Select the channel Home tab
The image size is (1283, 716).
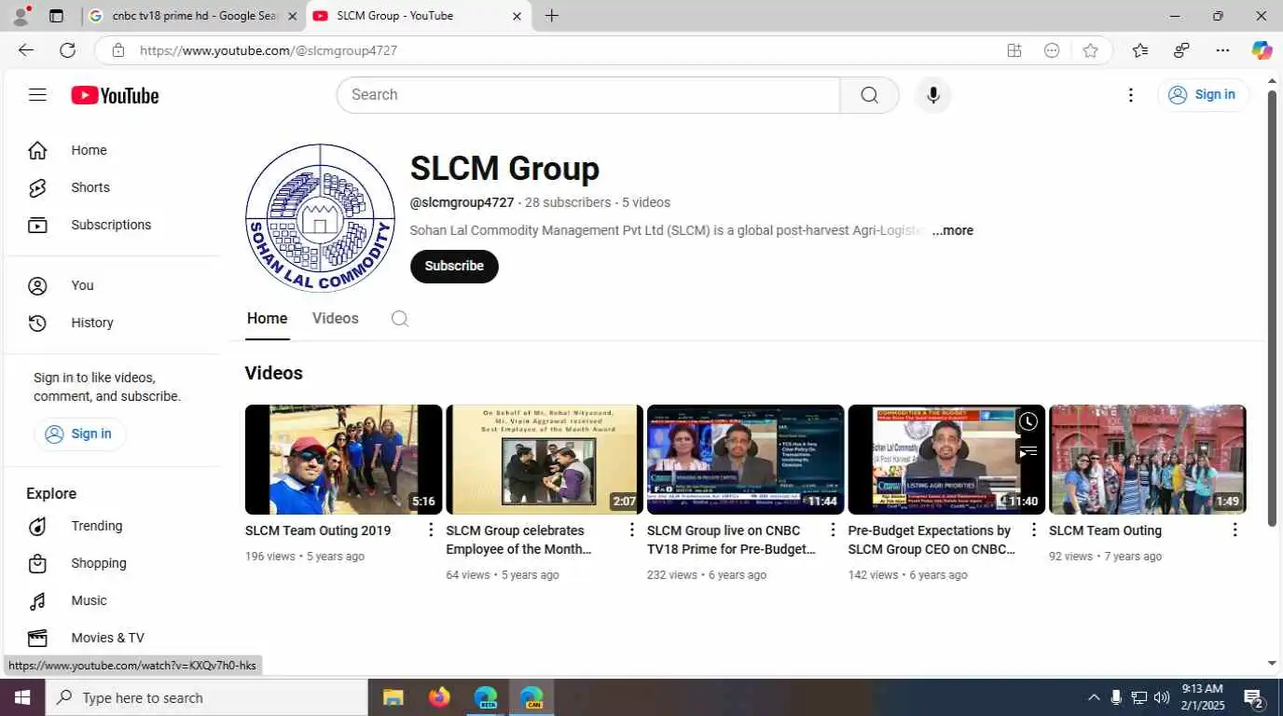click(x=267, y=319)
